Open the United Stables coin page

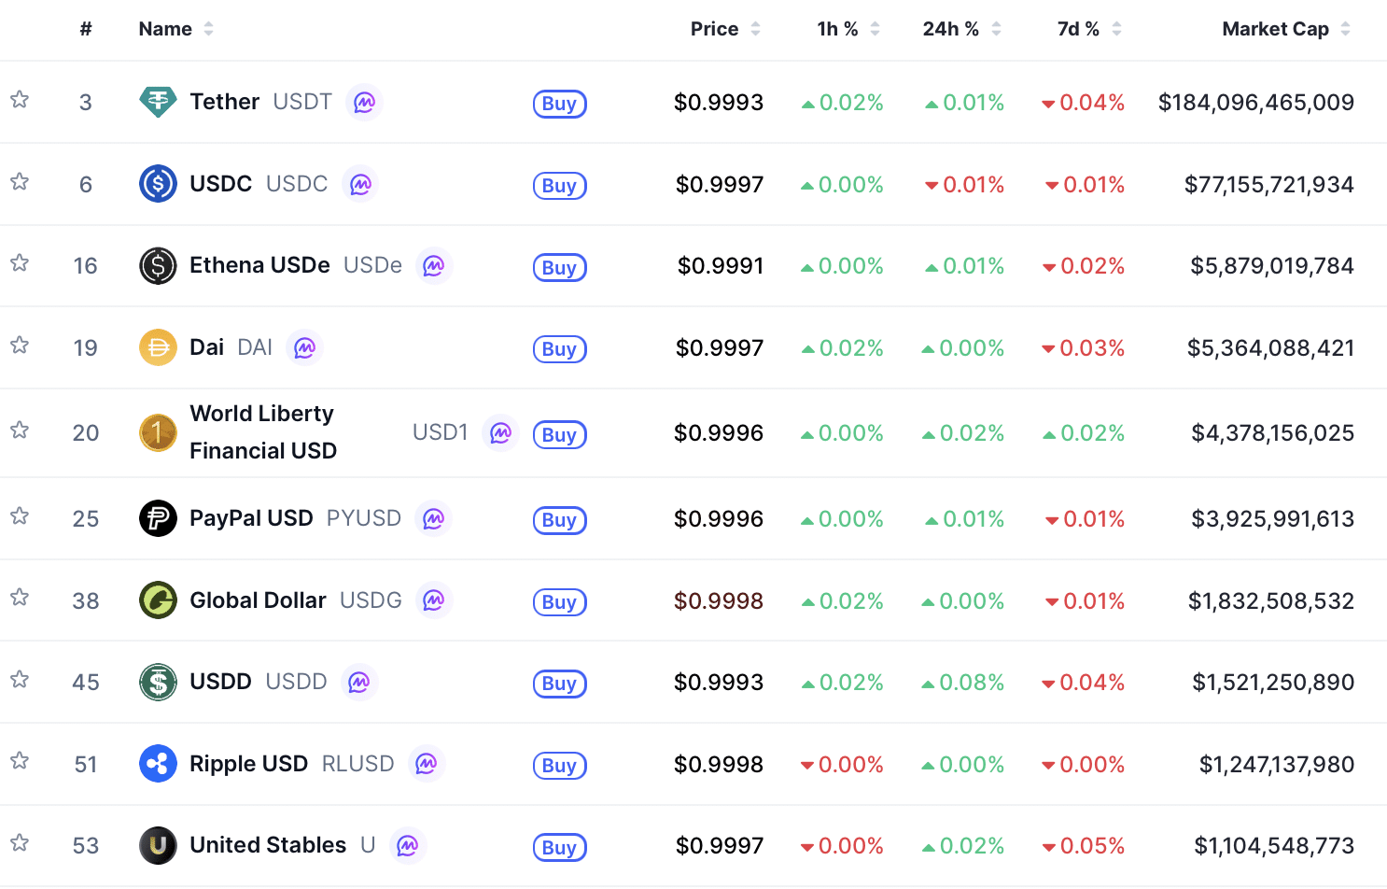pyautogui.click(x=268, y=846)
